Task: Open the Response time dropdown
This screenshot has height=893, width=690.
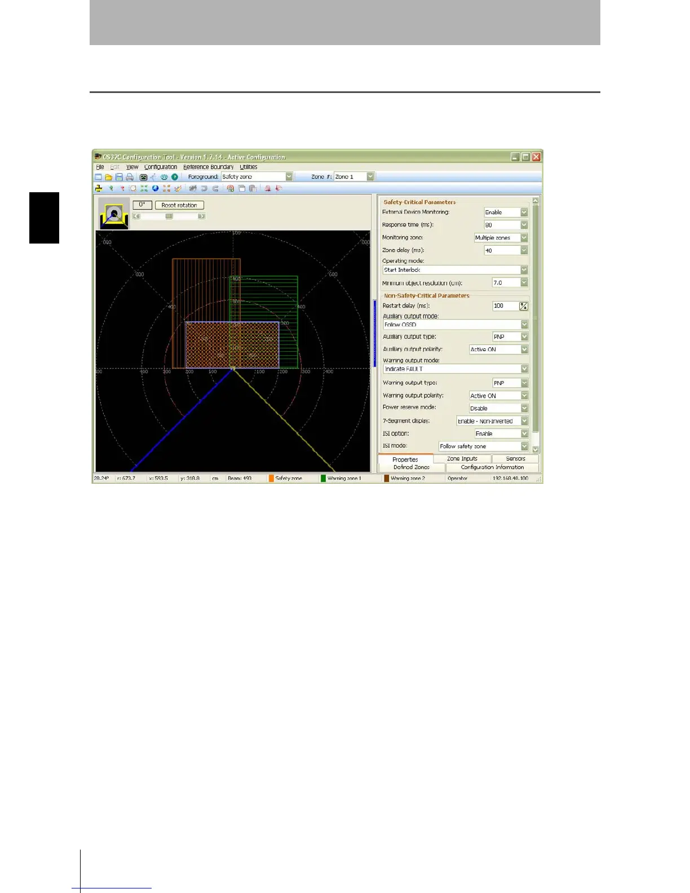Action: (524, 225)
